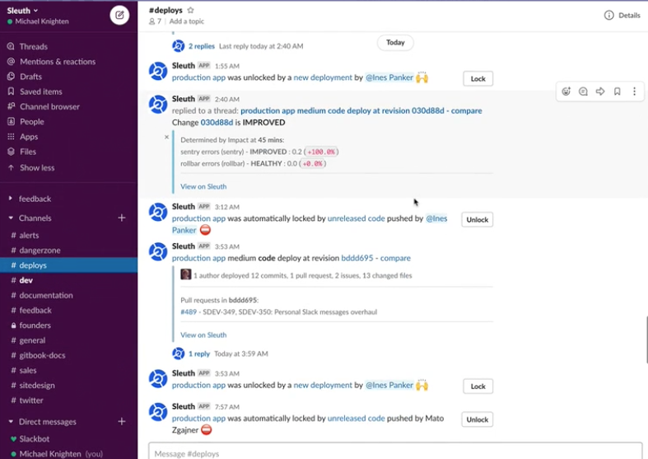Open Sleuth app avatar on 1:55 AM message

158,71
